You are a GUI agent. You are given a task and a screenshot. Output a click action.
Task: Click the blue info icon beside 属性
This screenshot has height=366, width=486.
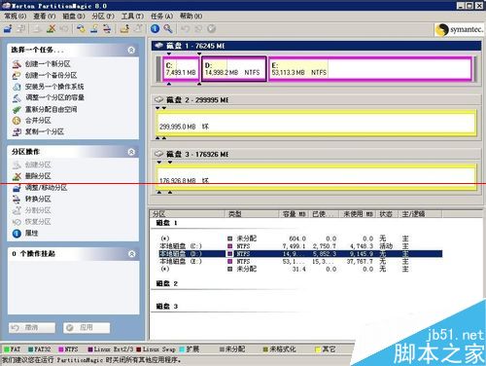click(17, 234)
